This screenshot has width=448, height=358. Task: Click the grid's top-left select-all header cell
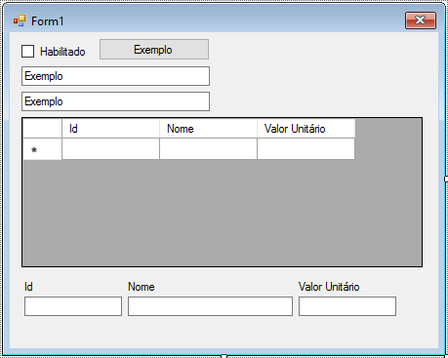pyautogui.click(x=42, y=129)
